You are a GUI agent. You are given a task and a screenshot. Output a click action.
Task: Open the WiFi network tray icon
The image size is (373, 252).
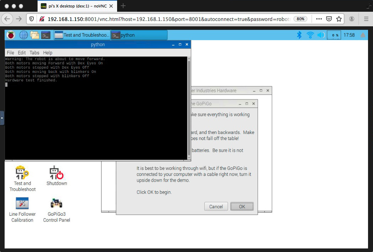coord(310,35)
